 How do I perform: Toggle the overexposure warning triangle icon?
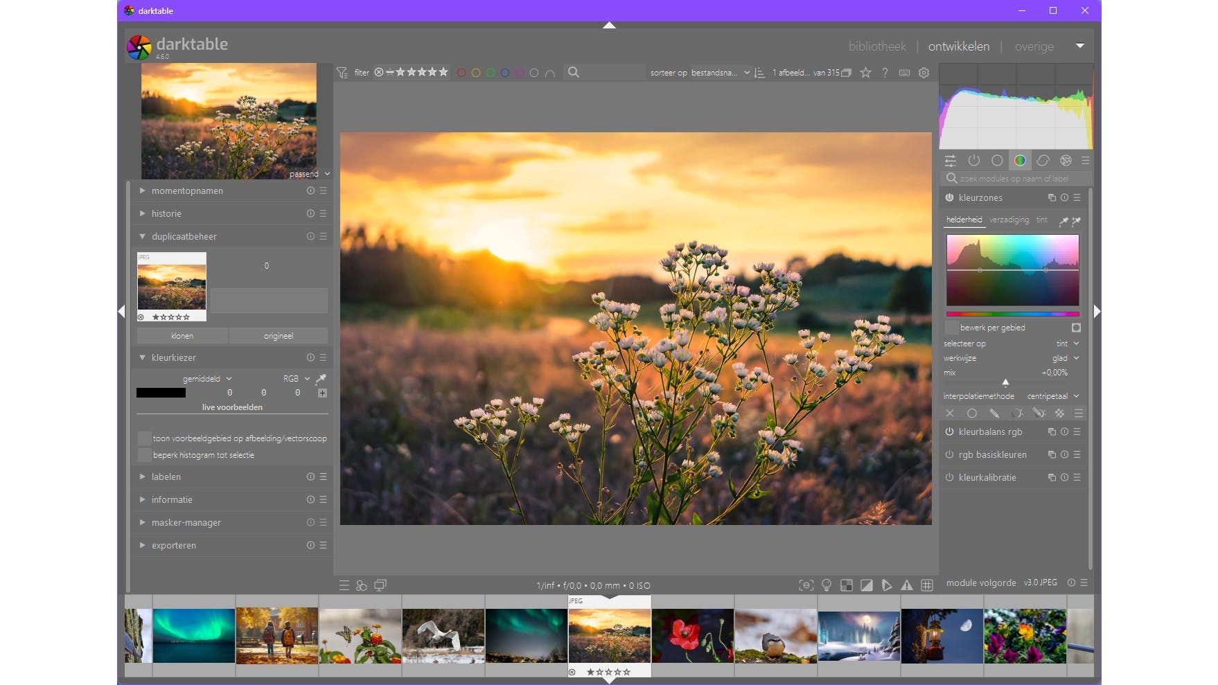[906, 585]
